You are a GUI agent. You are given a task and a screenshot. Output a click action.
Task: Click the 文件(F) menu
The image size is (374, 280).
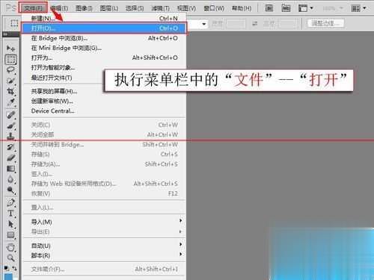coord(33,8)
